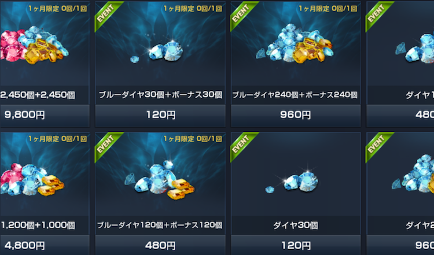
Task: Click the gem pile above 4,800円
Action: [x=32, y=179]
